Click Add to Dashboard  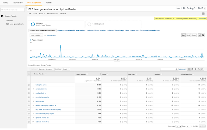point(52,14)
